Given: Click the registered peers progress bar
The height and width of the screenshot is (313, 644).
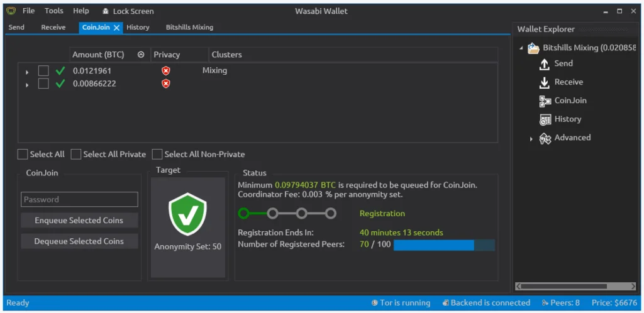Looking at the screenshot, I should click(x=444, y=245).
